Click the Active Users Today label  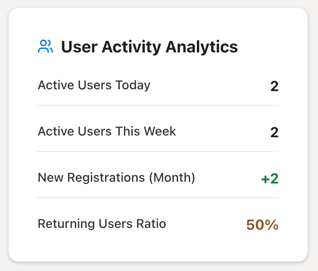point(94,85)
